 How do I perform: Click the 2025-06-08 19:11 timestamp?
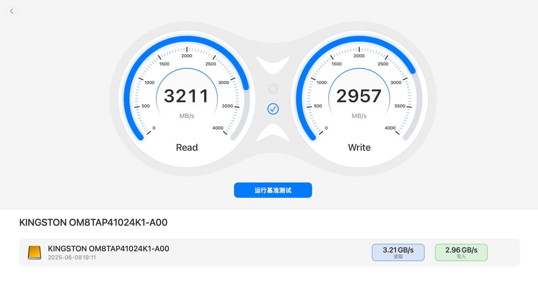72,257
